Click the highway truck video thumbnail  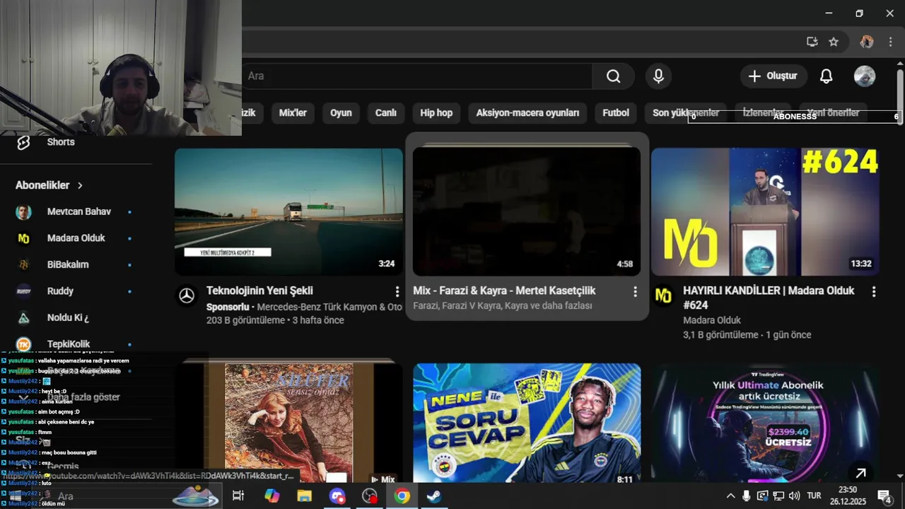point(288,211)
